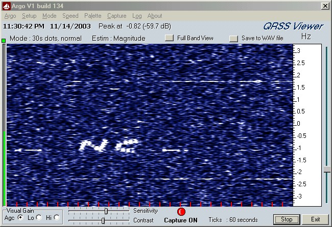
Task: Click the 'Ticks : 60 seconds' label
Action: (x=233, y=220)
